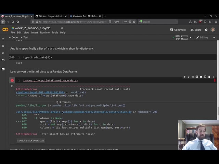The image size is (219, 164).
Task: Open cell editor settings gear
Action: tap(201, 77)
